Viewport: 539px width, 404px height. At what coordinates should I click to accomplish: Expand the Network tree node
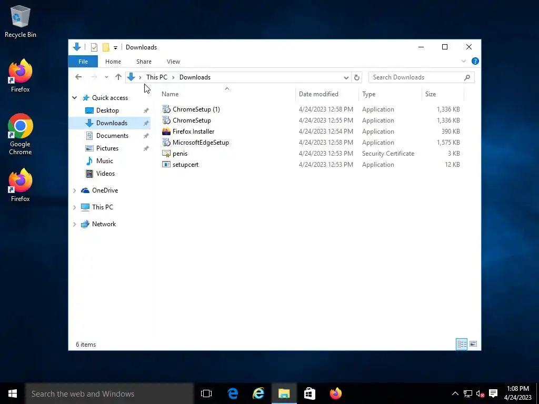point(75,224)
